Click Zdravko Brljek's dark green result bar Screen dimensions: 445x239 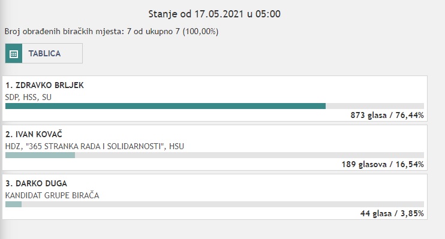coord(166,106)
